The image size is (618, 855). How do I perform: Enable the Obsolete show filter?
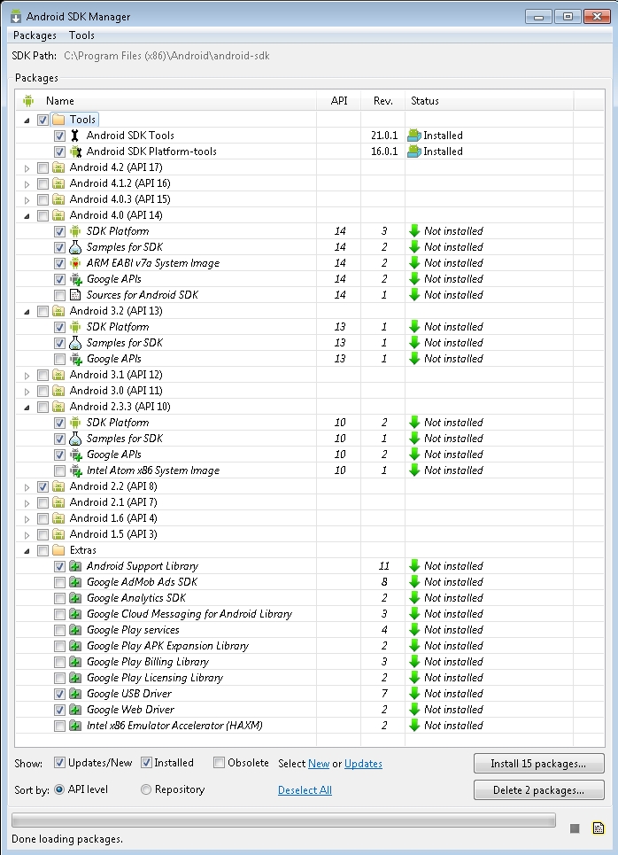click(x=219, y=763)
